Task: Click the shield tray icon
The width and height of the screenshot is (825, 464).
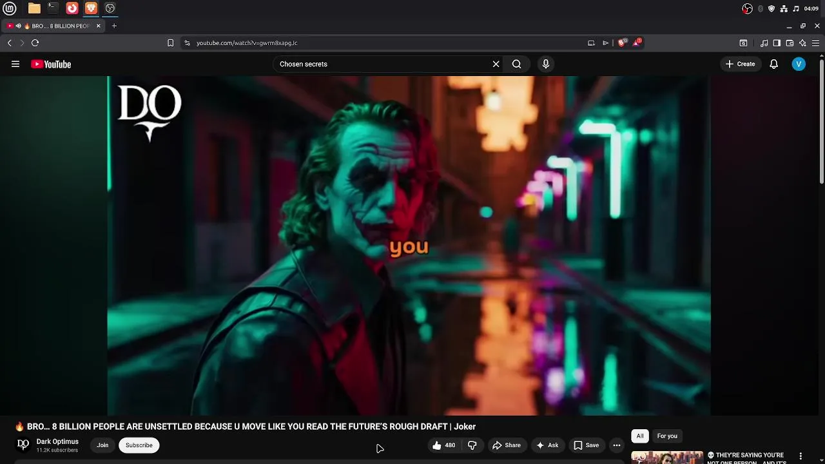Action: tap(772, 8)
